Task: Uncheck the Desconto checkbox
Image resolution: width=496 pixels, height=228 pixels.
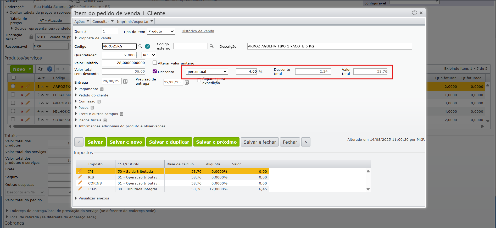Action: click(x=155, y=72)
